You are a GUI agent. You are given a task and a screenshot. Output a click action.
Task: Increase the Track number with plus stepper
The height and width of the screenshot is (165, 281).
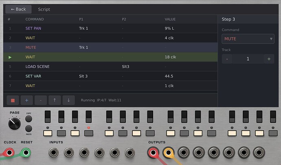268,59
